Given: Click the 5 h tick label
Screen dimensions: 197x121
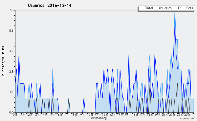Looking at the screenshot, I should [x=53, y=114].
